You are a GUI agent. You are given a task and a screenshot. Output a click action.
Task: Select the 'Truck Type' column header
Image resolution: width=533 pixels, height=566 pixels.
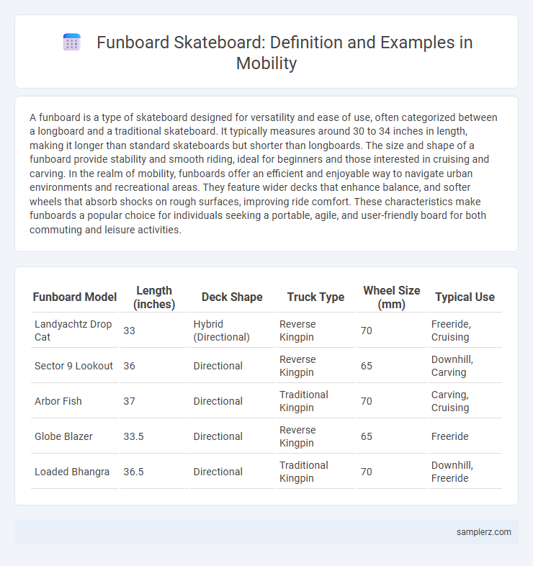point(315,297)
